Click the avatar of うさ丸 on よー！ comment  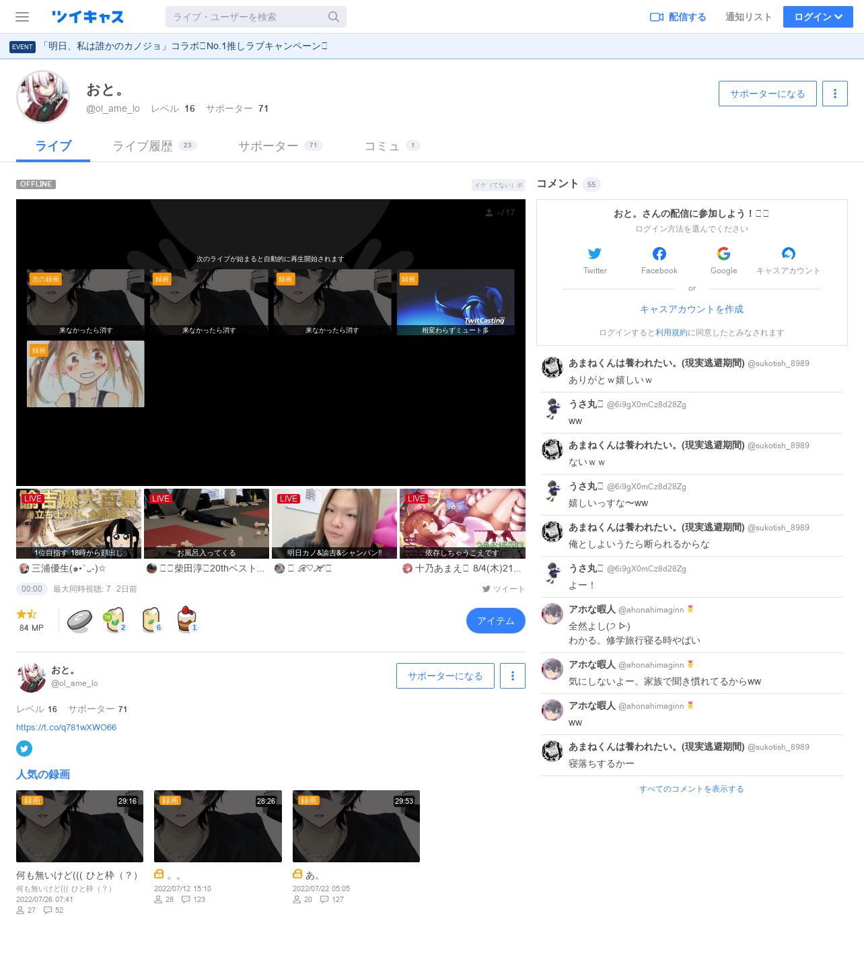552,573
